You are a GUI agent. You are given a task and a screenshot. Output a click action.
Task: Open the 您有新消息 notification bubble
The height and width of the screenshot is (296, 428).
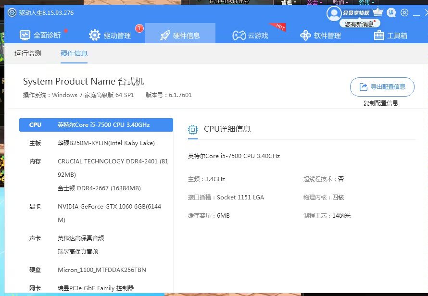(360, 24)
